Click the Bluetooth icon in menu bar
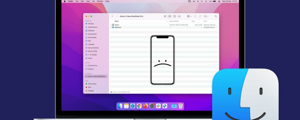 (x=206, y=1)
